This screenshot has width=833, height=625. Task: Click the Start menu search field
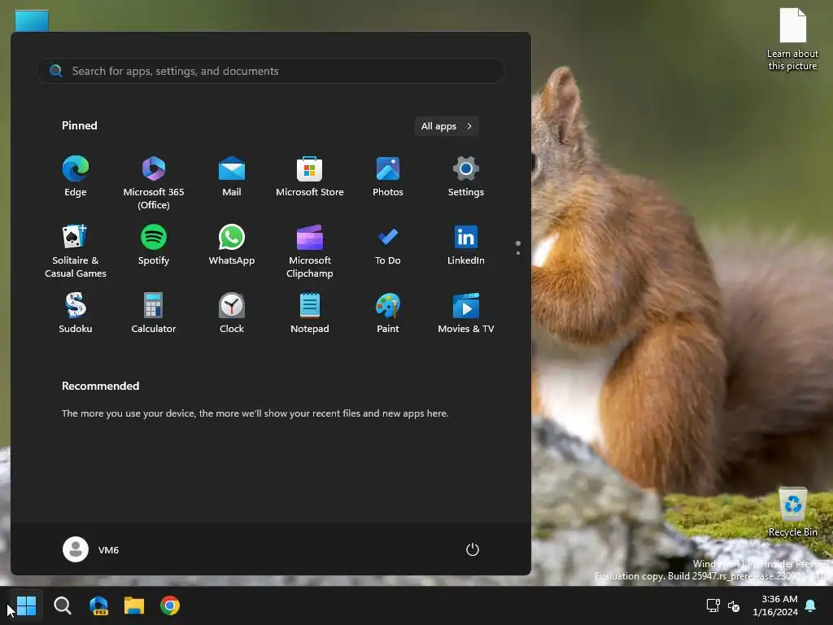[271, 71]
